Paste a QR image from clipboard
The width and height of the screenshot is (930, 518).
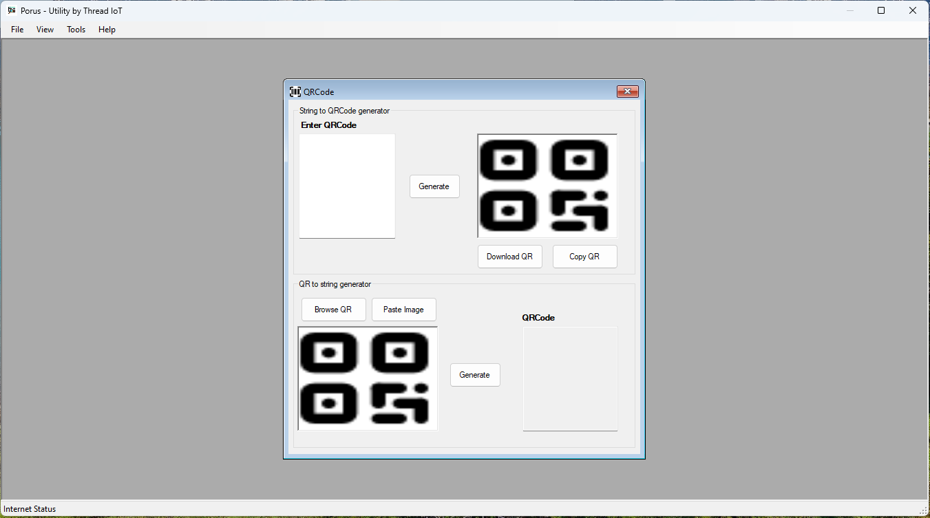click(x=403, y=310)
